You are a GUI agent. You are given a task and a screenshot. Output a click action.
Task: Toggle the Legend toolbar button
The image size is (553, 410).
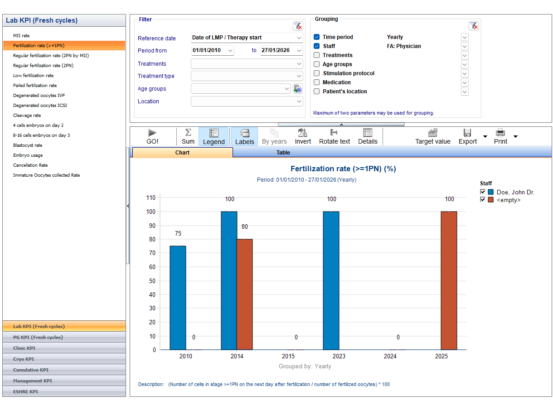[214, 136]
